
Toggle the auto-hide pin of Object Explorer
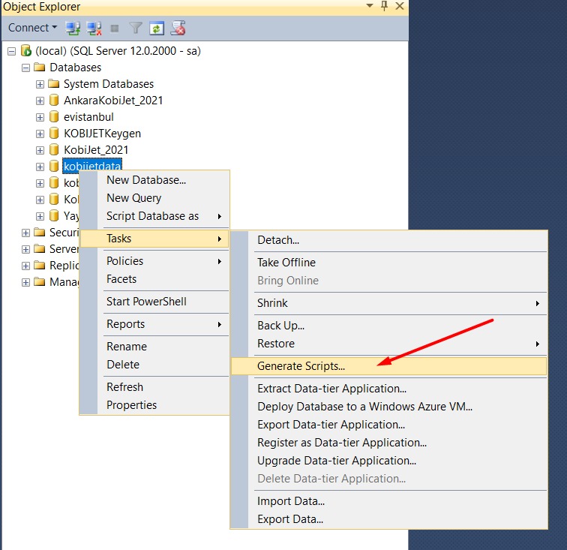click(x=384, y=6)
